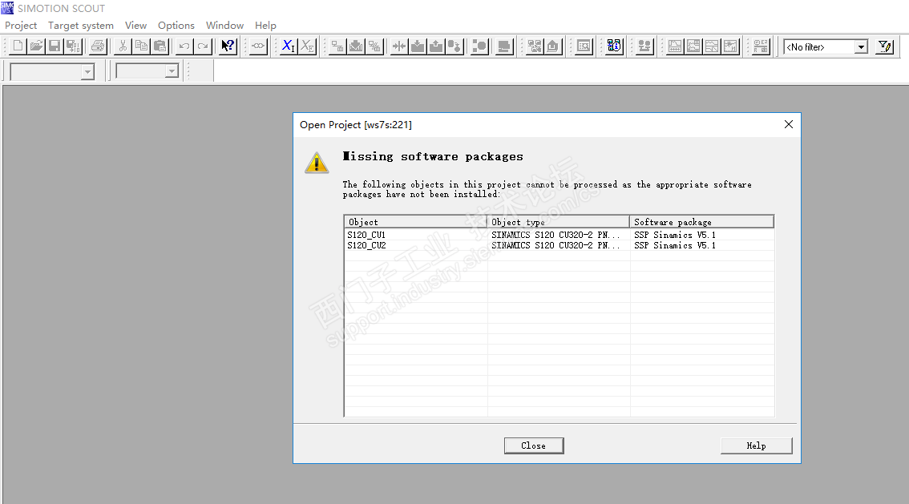Image resolution: width=909 pixels, height=504 pixels.
Task: Click the Print icon
Action: (98, 46)
